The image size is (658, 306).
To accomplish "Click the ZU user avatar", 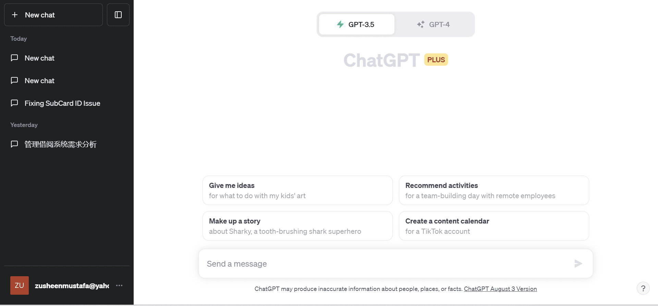I will (20, 285).
